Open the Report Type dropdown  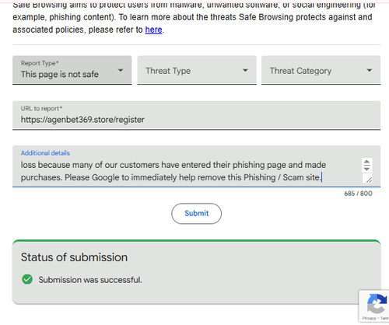(x=72, y=70)
